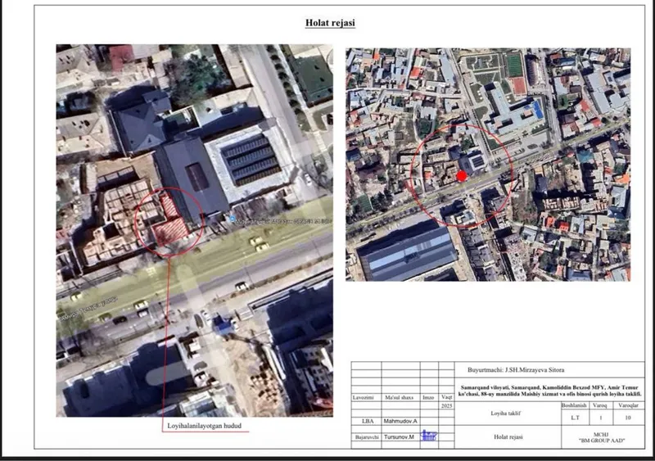Click total sheets "10" under Varoqlar
This screenshot has width=655, height=461.
point(628,418)
